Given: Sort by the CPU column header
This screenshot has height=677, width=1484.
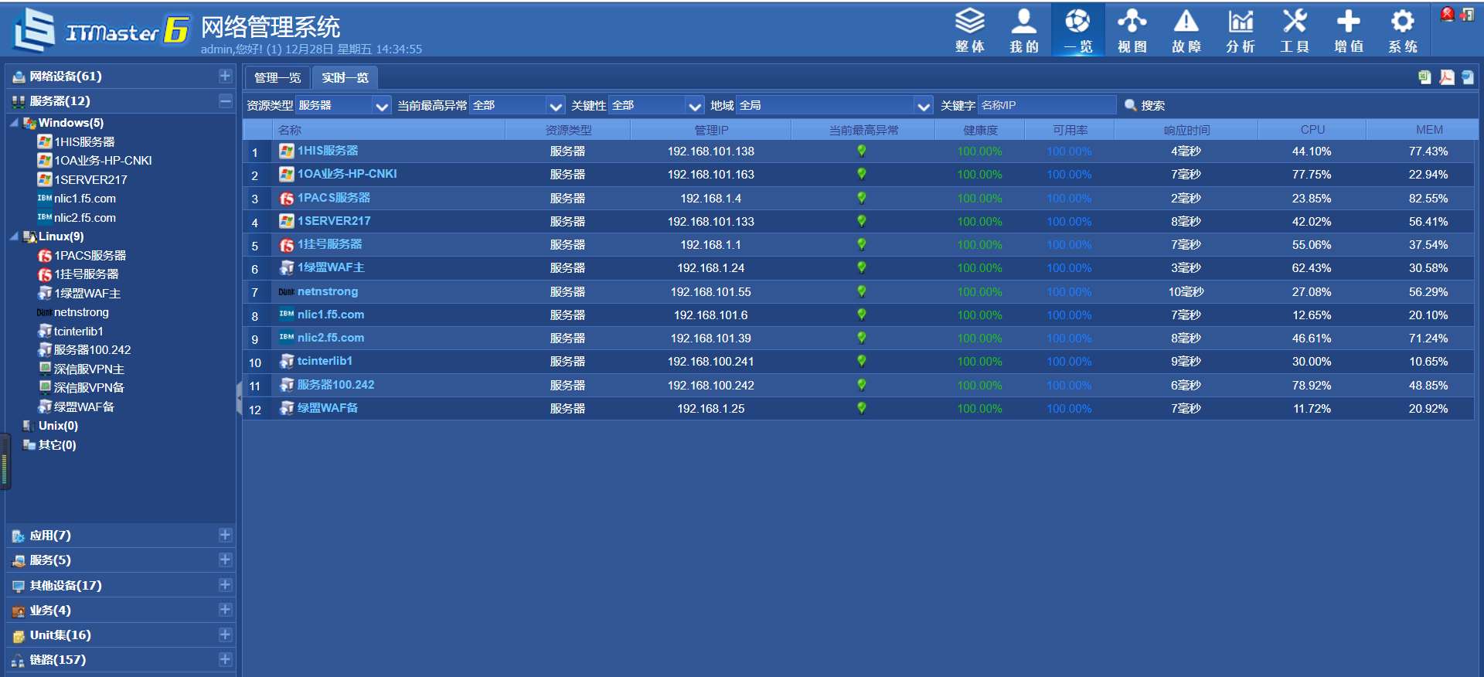Looking at the screenshot, I should (1312, 130).
